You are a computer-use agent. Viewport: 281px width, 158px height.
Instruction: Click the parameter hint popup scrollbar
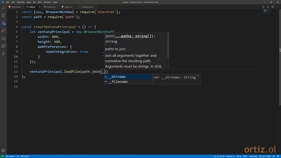tap(168, 45)
